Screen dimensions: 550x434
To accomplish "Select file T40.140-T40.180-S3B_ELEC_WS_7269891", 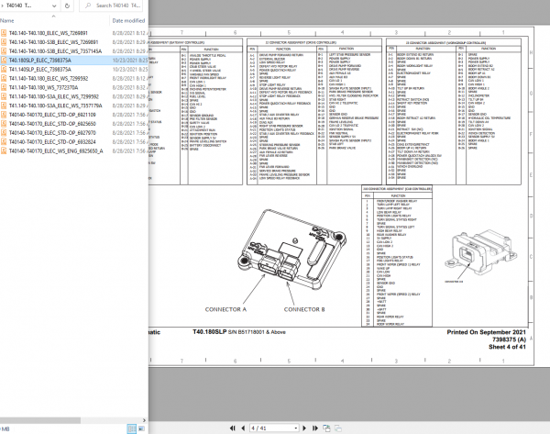I will point(53,42).
